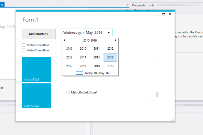Minimize the Form1 window
The width and height of the screenshot is (203, 135).
pyautogui.click(x=157, y=14)
